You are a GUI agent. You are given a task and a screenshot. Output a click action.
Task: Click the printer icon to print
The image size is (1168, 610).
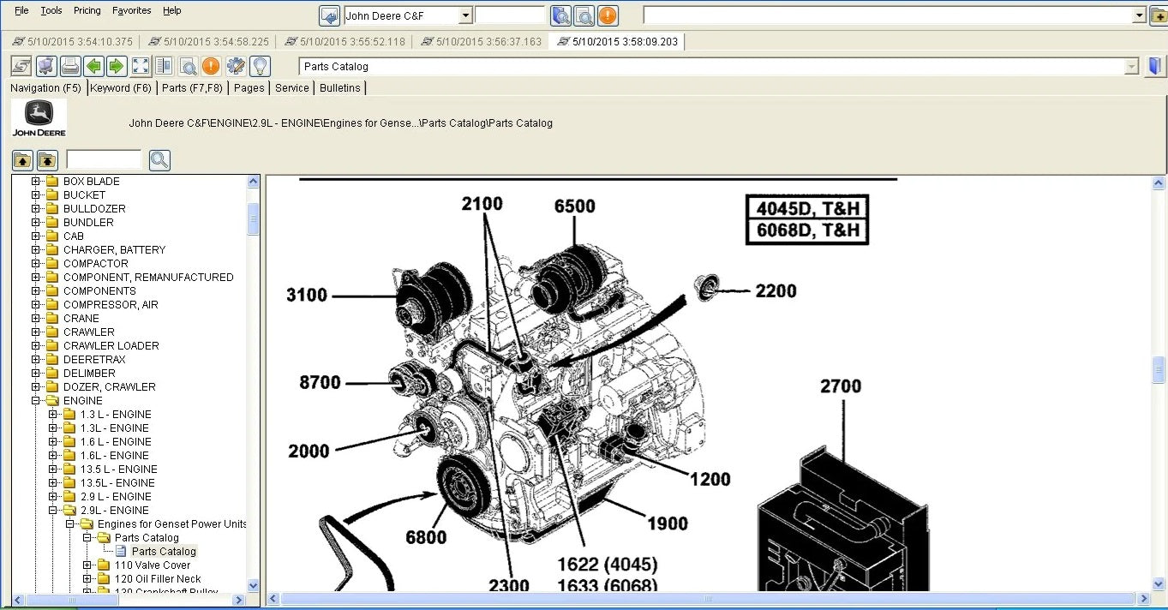70,66
